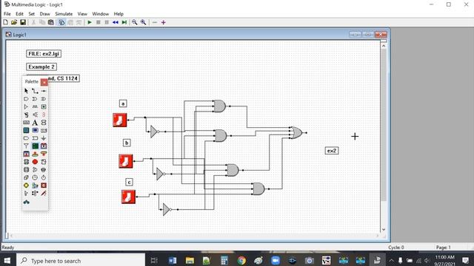474x266 pixels.
Task: Pause the simulation with the pause button
Action: coord(107,22)
